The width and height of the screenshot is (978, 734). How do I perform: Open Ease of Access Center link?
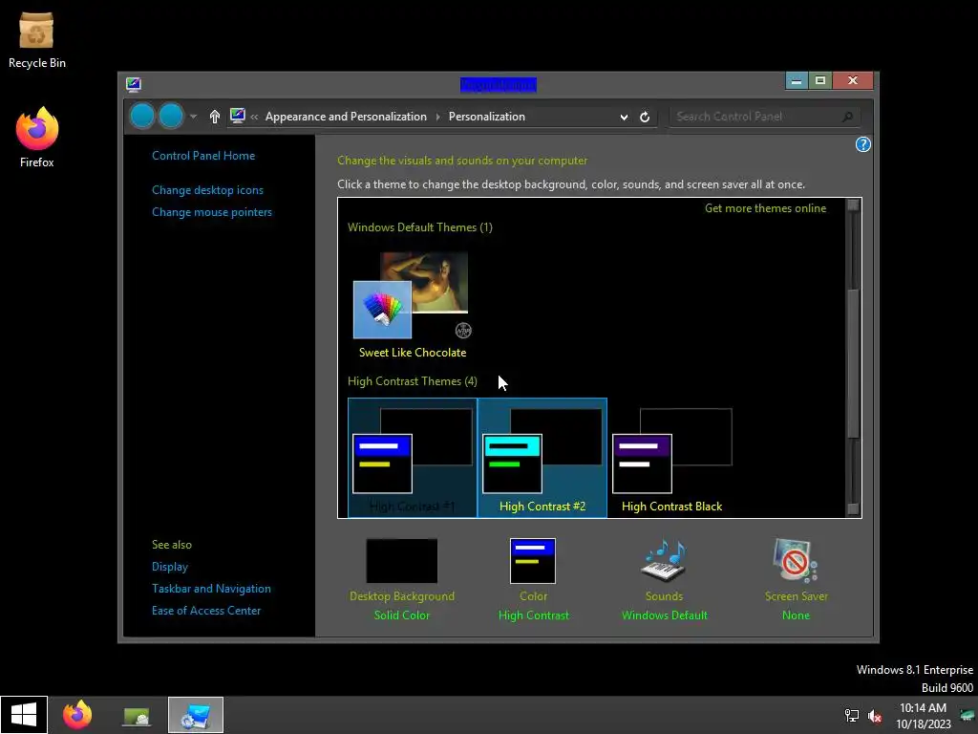[x=206, y=611]
